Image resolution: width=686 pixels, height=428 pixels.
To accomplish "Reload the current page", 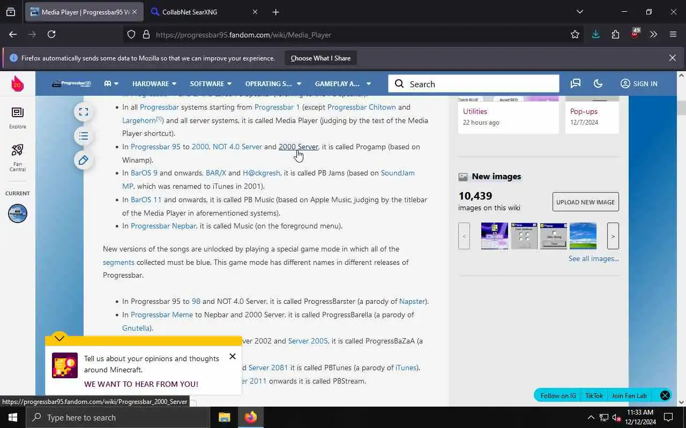I will coord(51,34).
